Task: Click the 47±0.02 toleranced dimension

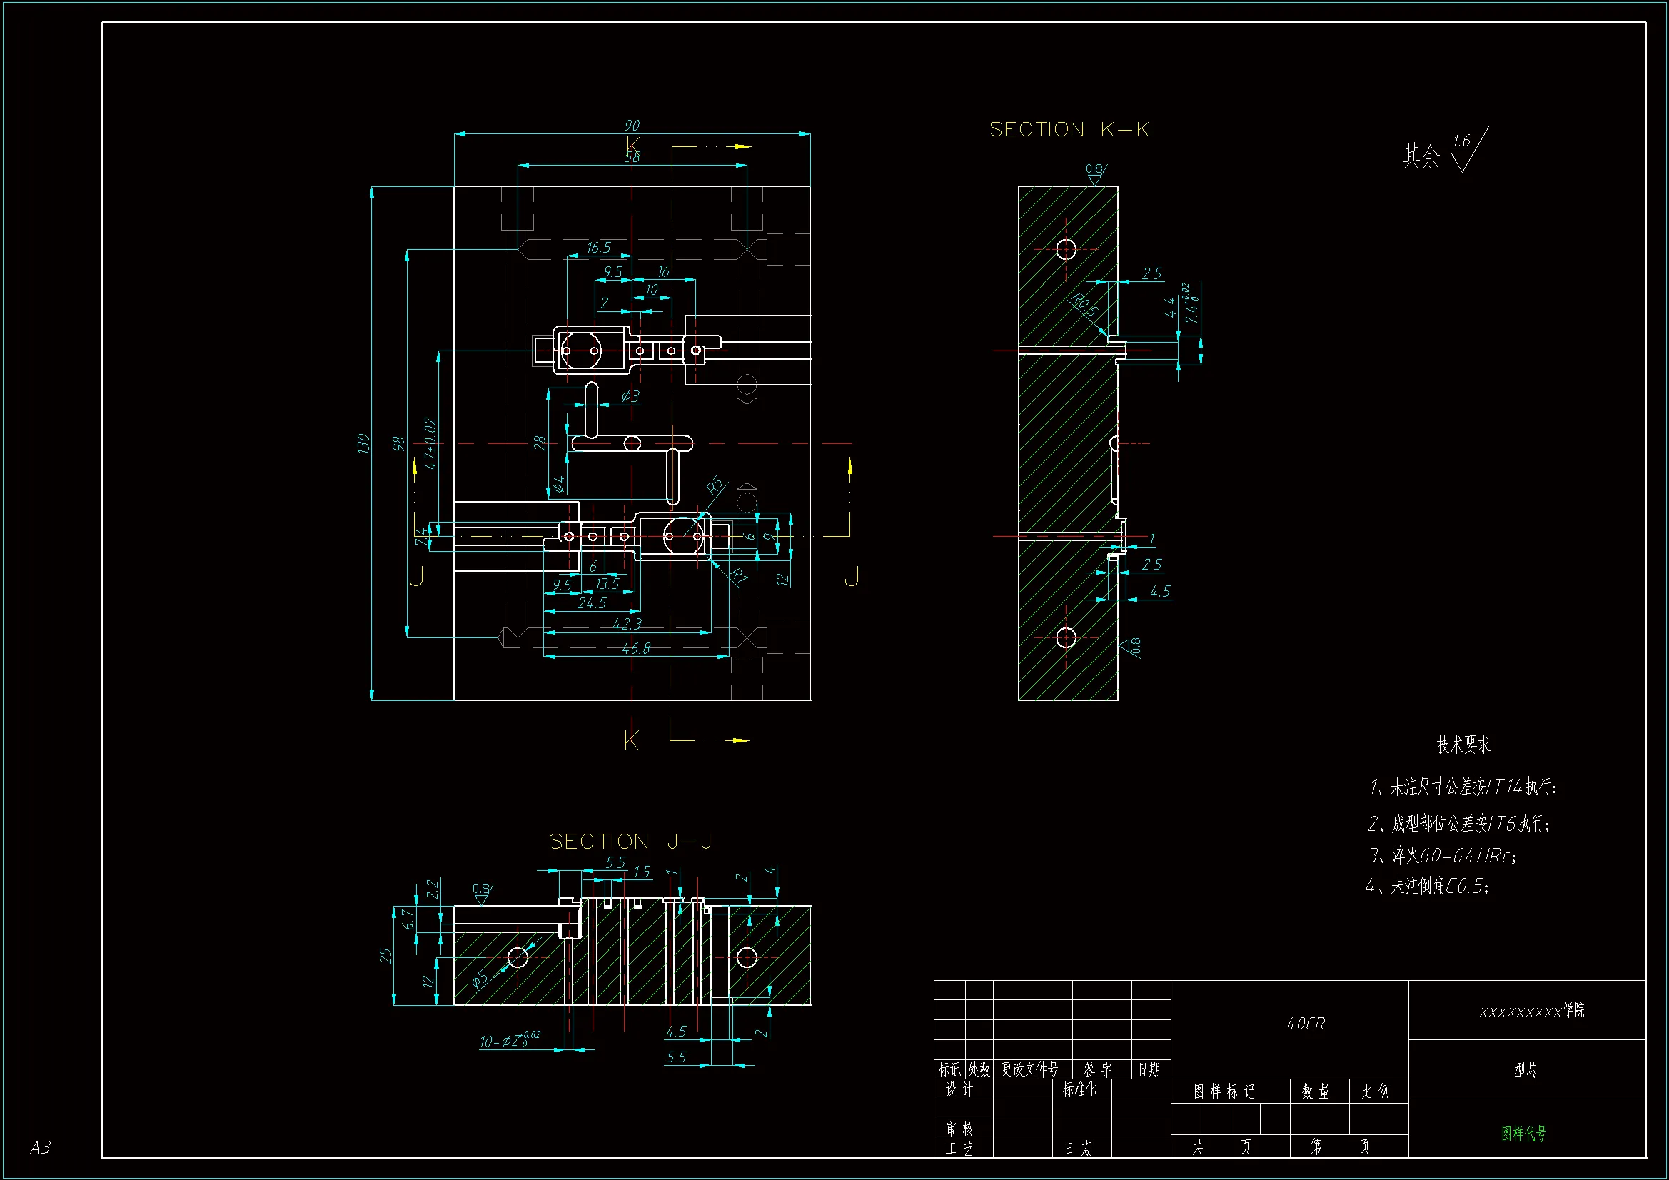Action: [x=431, y=443]
